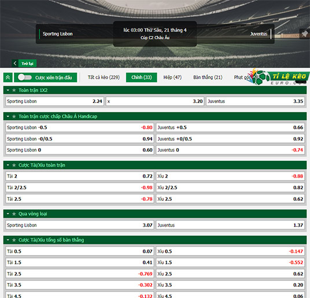Bet Juventus to qualify at 1.37
Viewport: 310px width, 298px height.
(x=230, y=225)
